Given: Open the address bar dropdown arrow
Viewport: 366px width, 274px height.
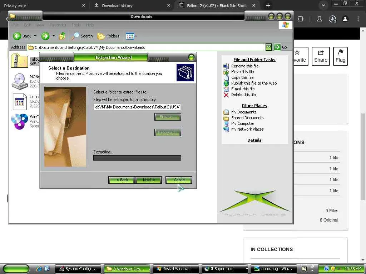Looking at the screenshot, I should pyautogui.click(x=269, y=47).
